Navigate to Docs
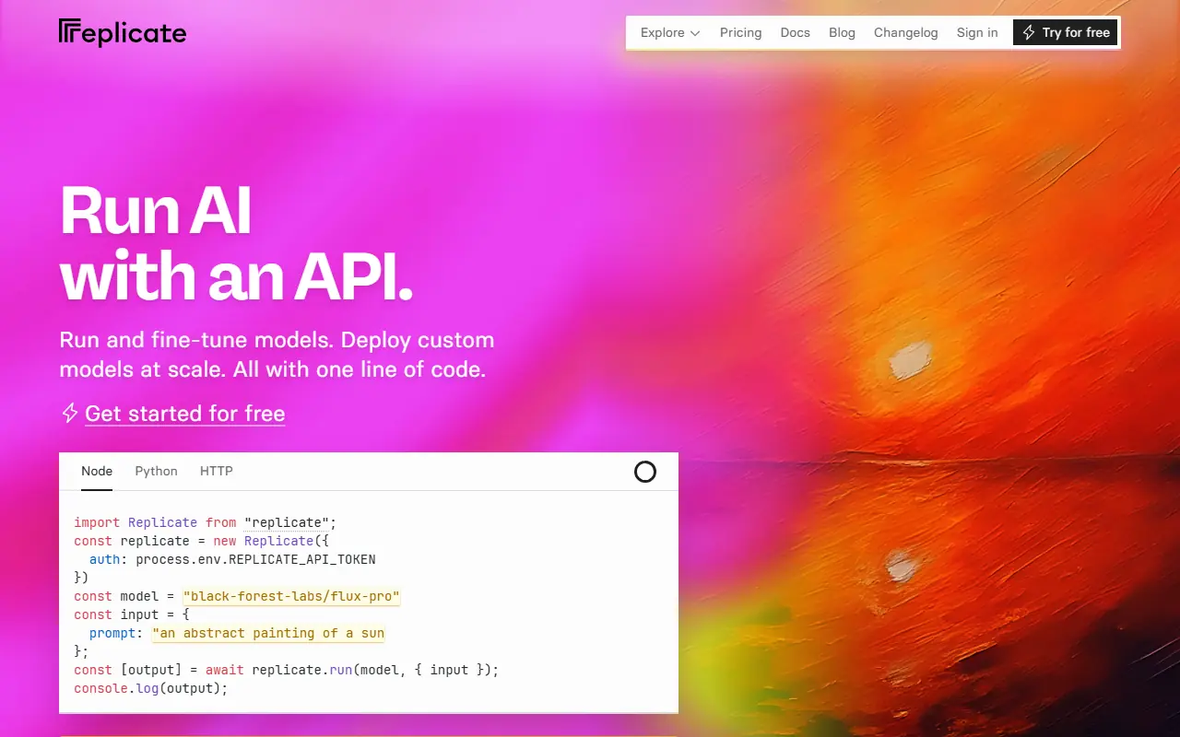Image resolution: width=1180 pixels, height=737 pixels. (x=795, y=32)
